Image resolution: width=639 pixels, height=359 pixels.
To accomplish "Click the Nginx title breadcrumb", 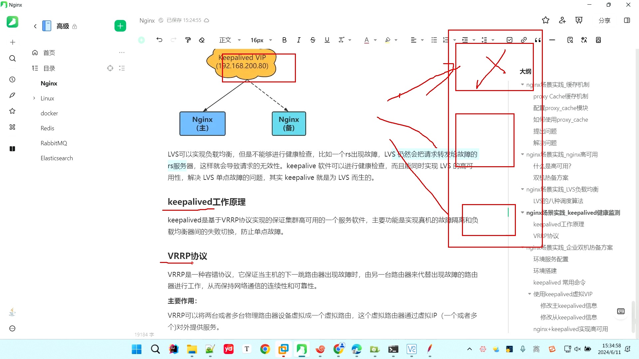I will click(147, 20).
